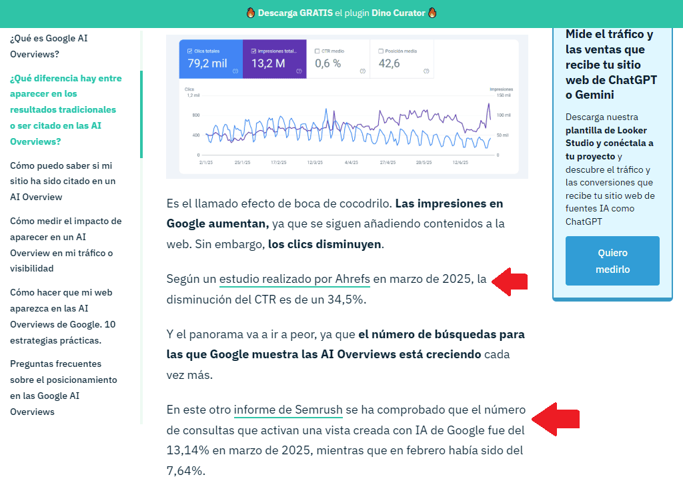
Task: Click left fire emoji in top banner
Action: pos(251,13)
